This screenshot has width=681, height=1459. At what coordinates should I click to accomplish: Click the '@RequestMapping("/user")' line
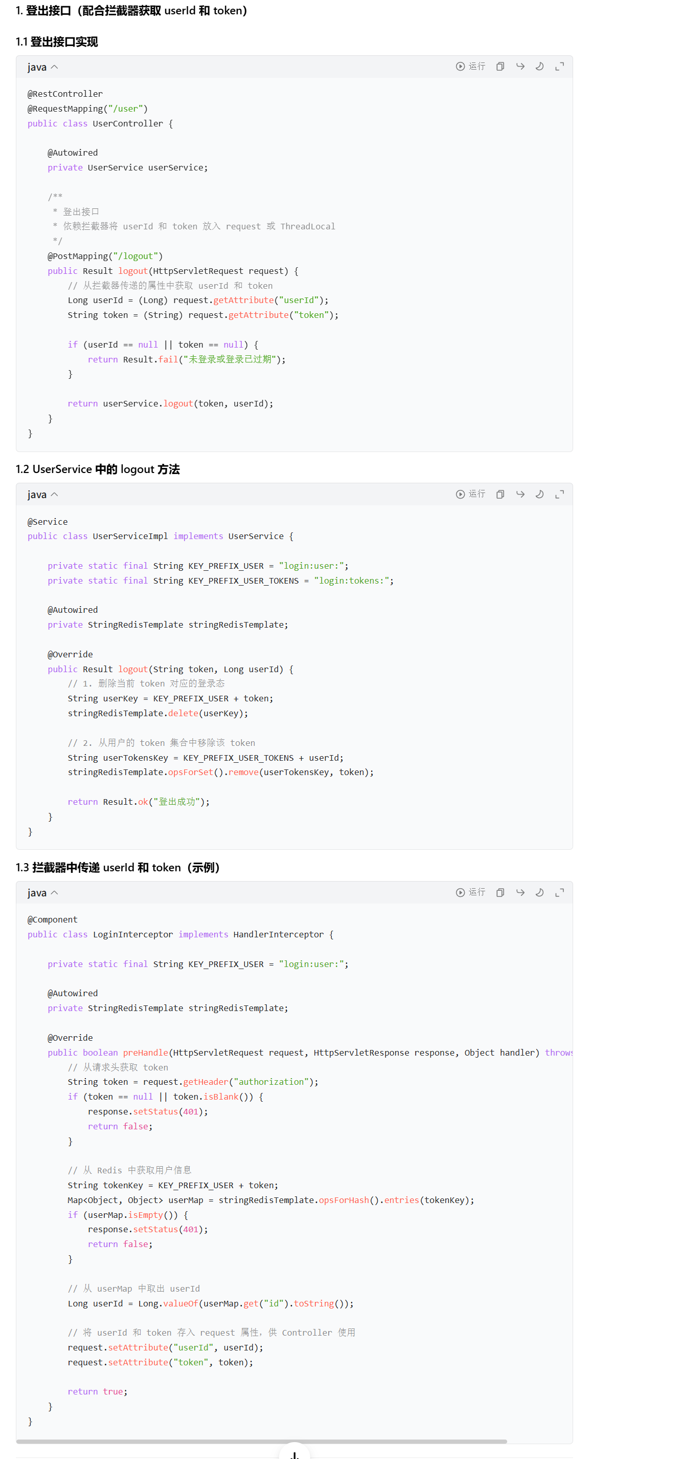(87, 109)
